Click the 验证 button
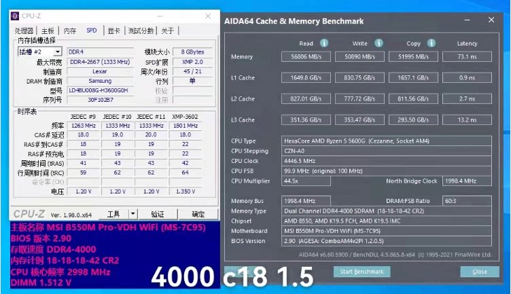511x294 pixels. [x=158, y=214]
